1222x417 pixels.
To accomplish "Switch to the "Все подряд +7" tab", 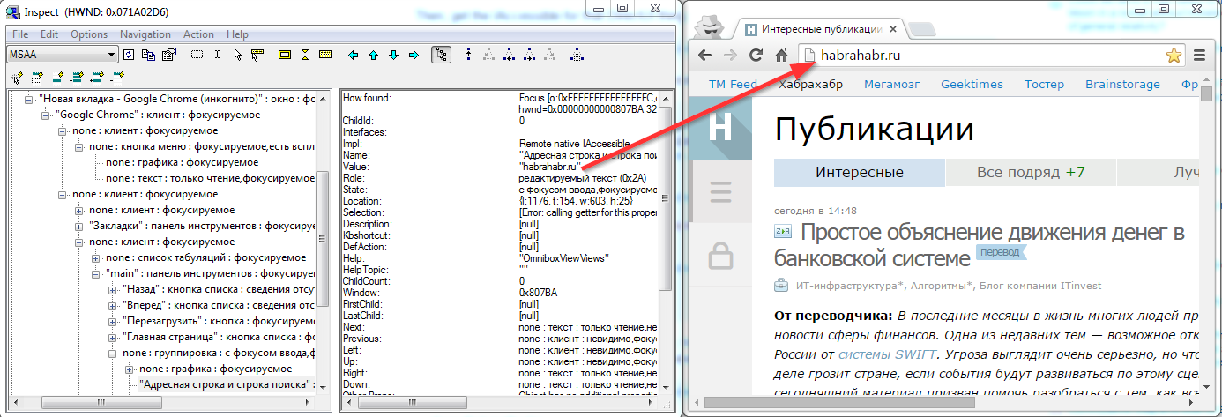I will [x=1031, y=173].
